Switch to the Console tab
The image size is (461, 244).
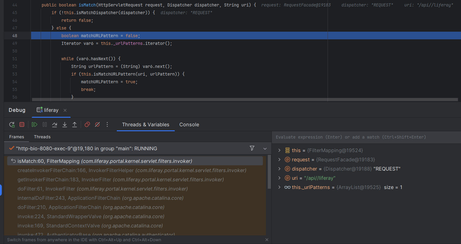(x=189, y=124)
